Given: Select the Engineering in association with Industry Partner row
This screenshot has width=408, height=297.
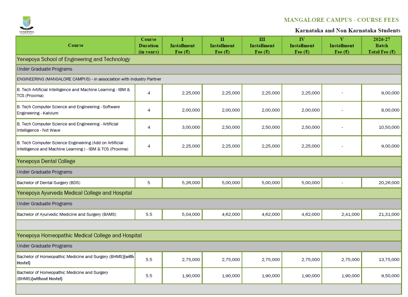Looking at the screenshot, I should pyautogui.click(x=89, y=79).
